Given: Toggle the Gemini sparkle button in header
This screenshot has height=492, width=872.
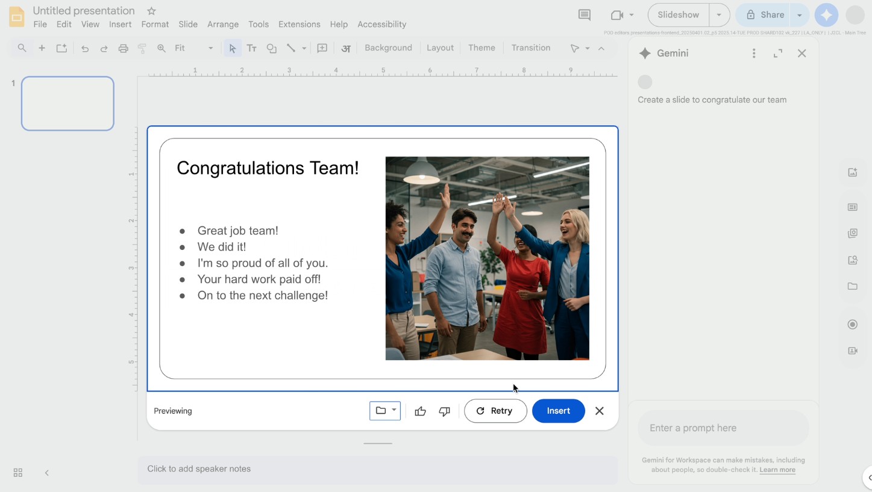Looking at the screenshot, I should pos(826,15).
